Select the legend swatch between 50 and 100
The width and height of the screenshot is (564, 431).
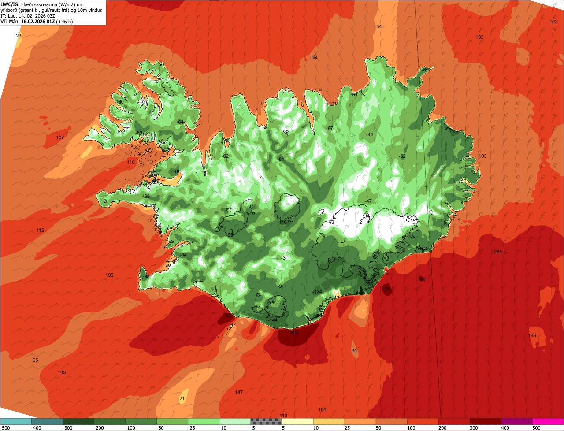pos(391,421)
